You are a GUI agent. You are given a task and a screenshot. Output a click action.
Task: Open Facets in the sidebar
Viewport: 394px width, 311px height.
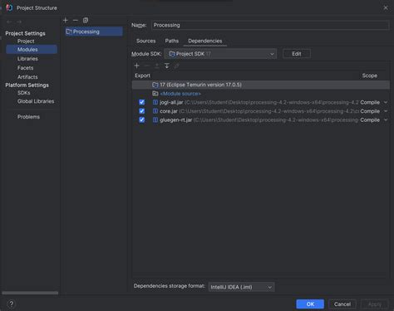[x=26, y=68]
